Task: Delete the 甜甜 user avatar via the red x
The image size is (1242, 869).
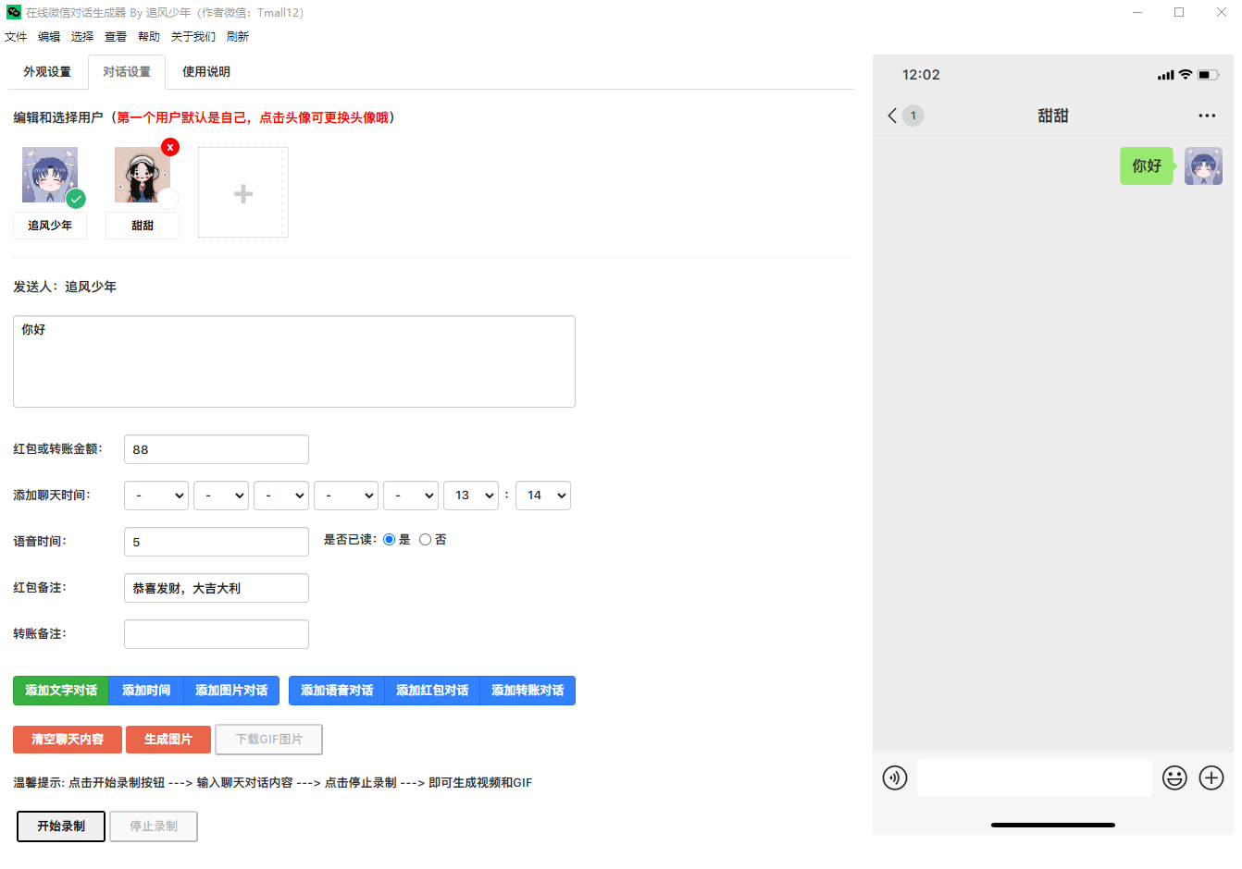Action: [x=169, y=146]
